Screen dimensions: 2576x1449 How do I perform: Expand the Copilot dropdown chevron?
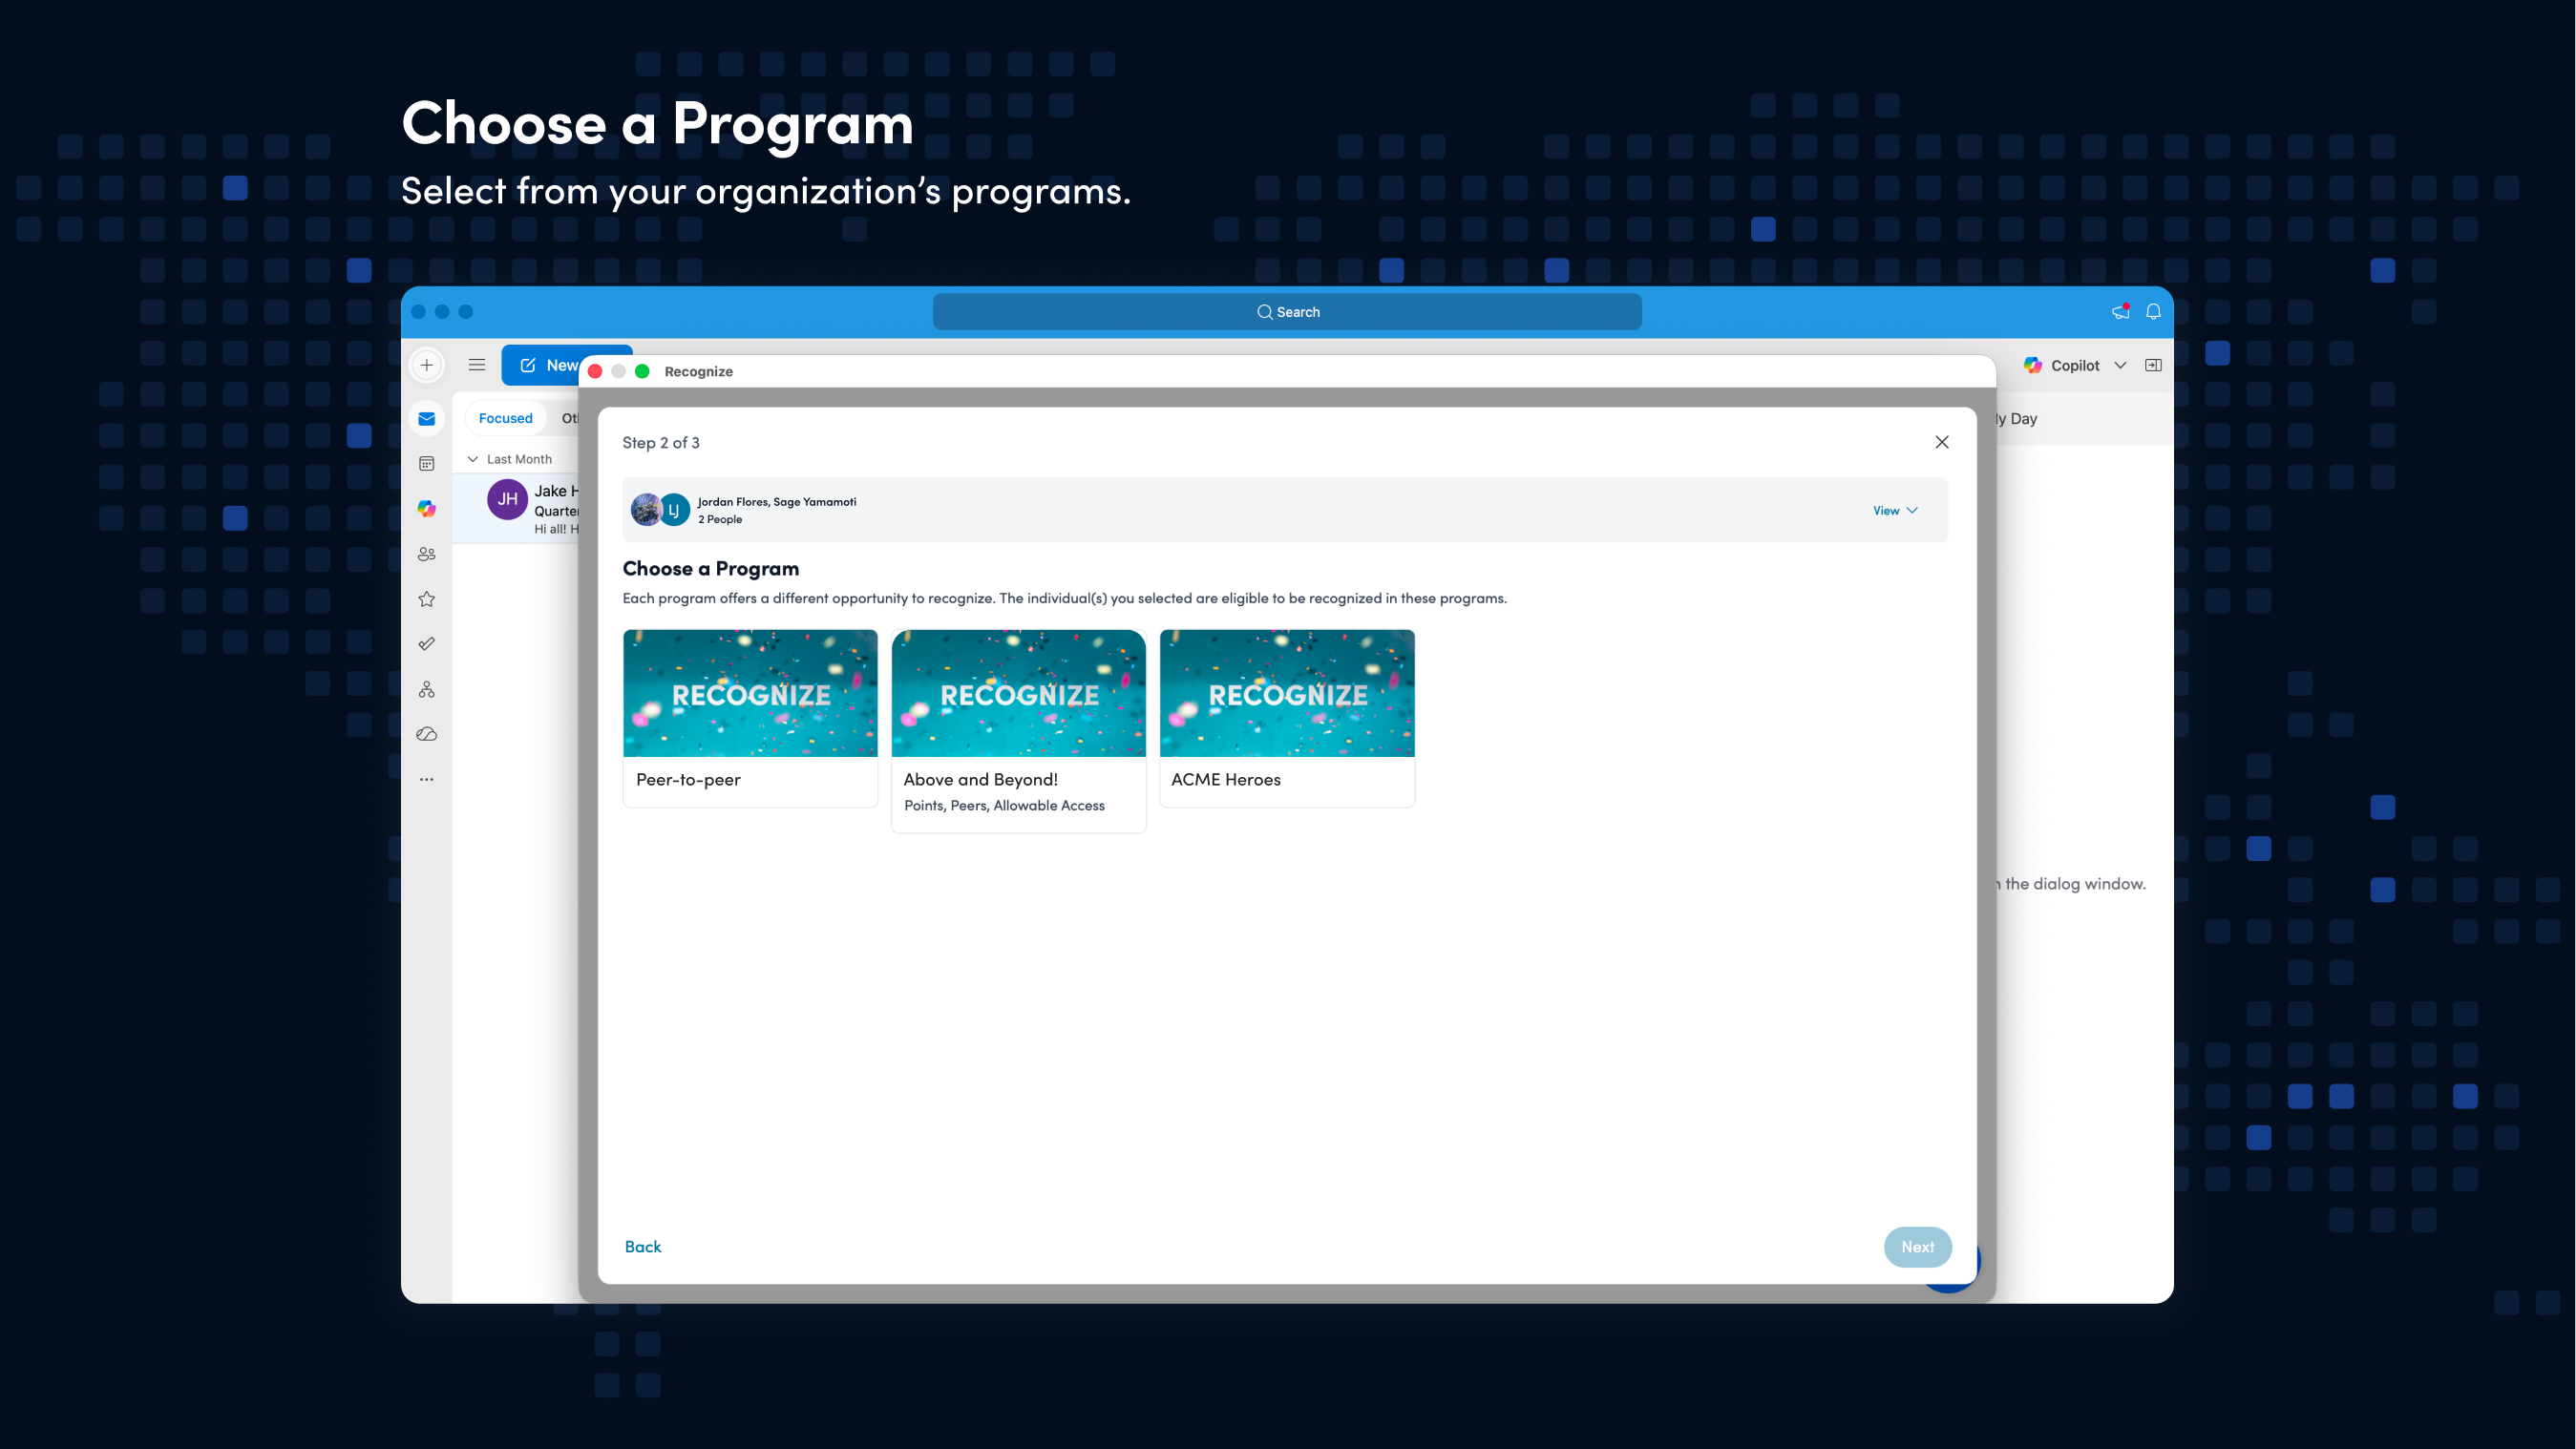(2120, 365)
